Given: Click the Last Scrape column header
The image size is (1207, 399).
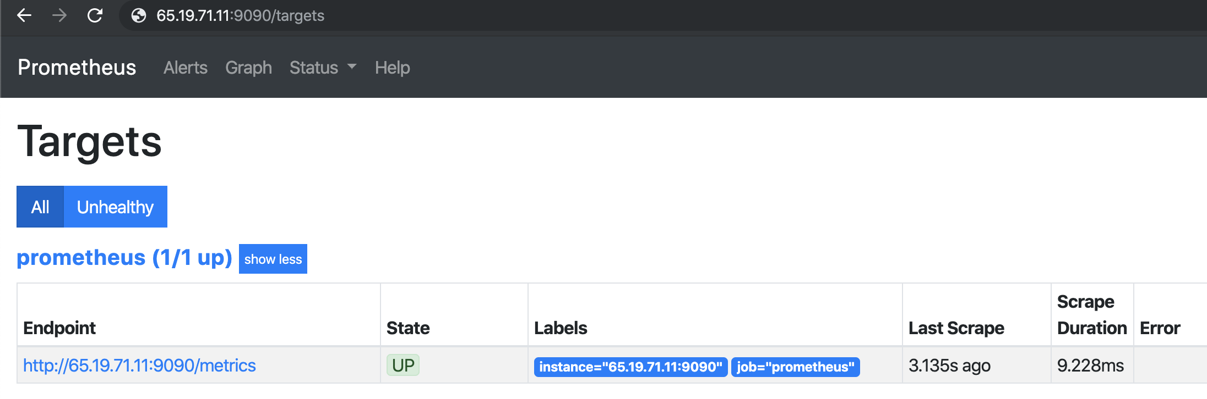Looking at the screenshot, I should 956,328.
